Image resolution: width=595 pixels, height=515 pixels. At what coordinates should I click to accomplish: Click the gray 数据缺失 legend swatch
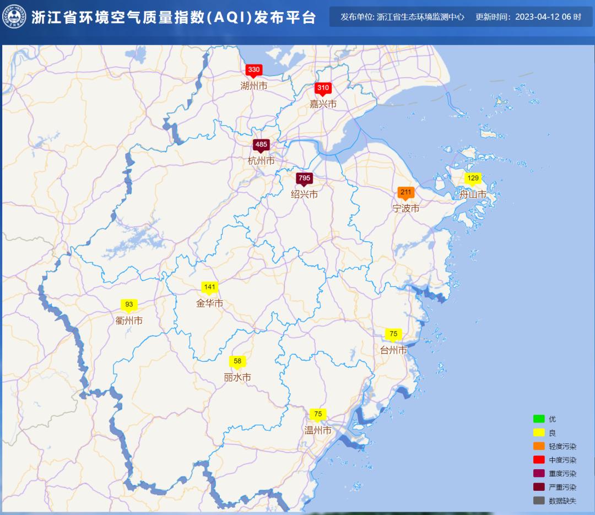(x=539, y=501)
